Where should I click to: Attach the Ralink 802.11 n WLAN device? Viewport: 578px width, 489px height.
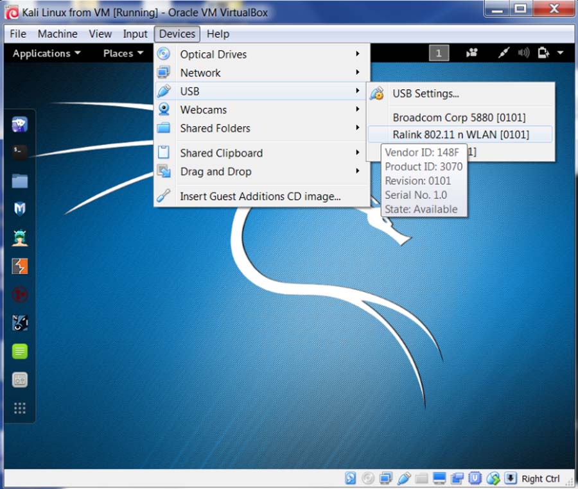460,134
